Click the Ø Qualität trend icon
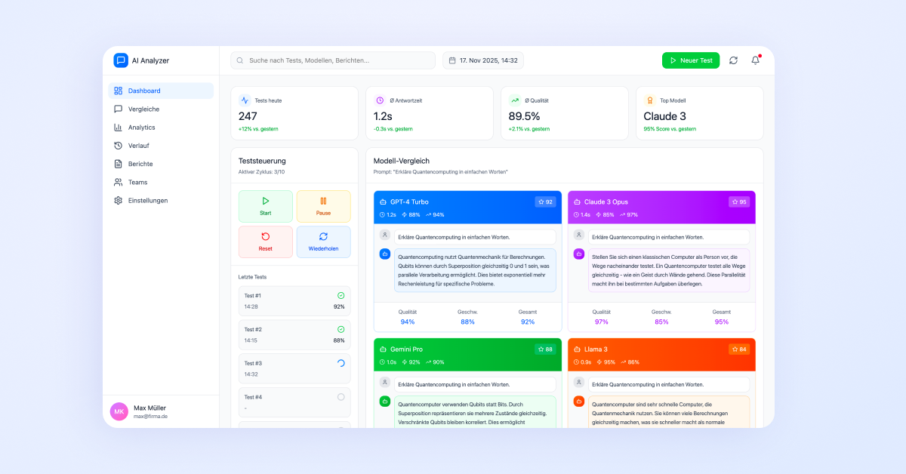 [x=515, y=100]
